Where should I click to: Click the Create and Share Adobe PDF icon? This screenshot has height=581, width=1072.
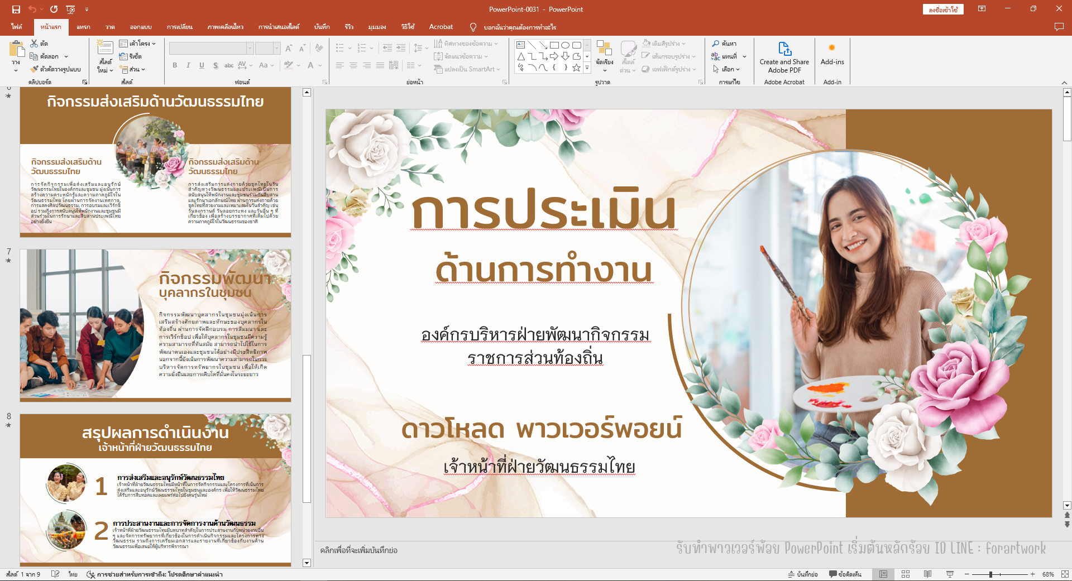784,49
